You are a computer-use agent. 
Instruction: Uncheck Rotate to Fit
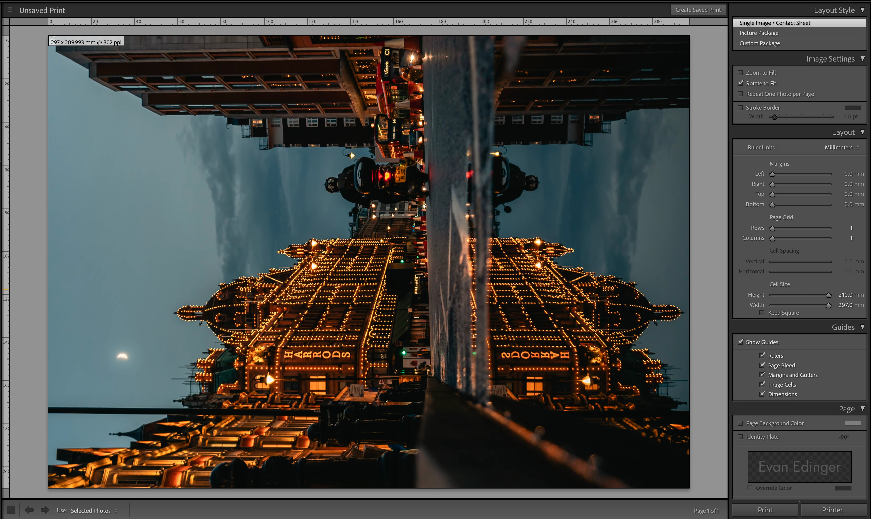point(740,83)
